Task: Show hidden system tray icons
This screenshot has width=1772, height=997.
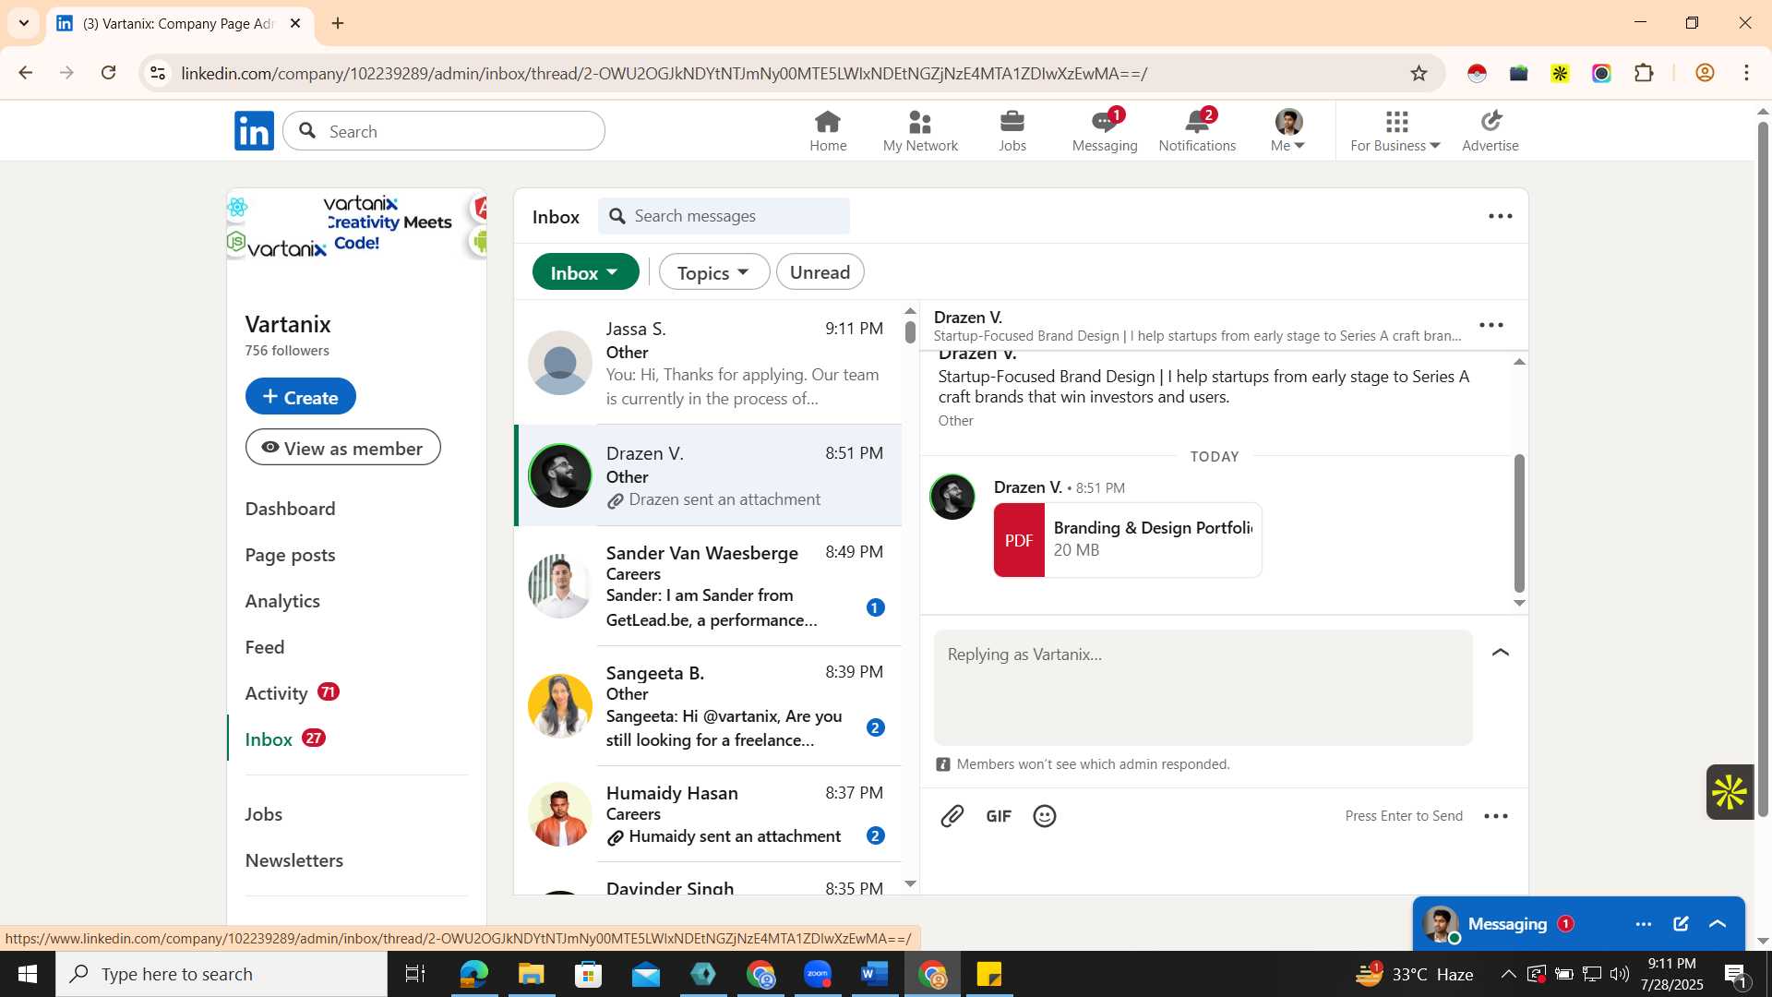Action: tap(1508, 974)
